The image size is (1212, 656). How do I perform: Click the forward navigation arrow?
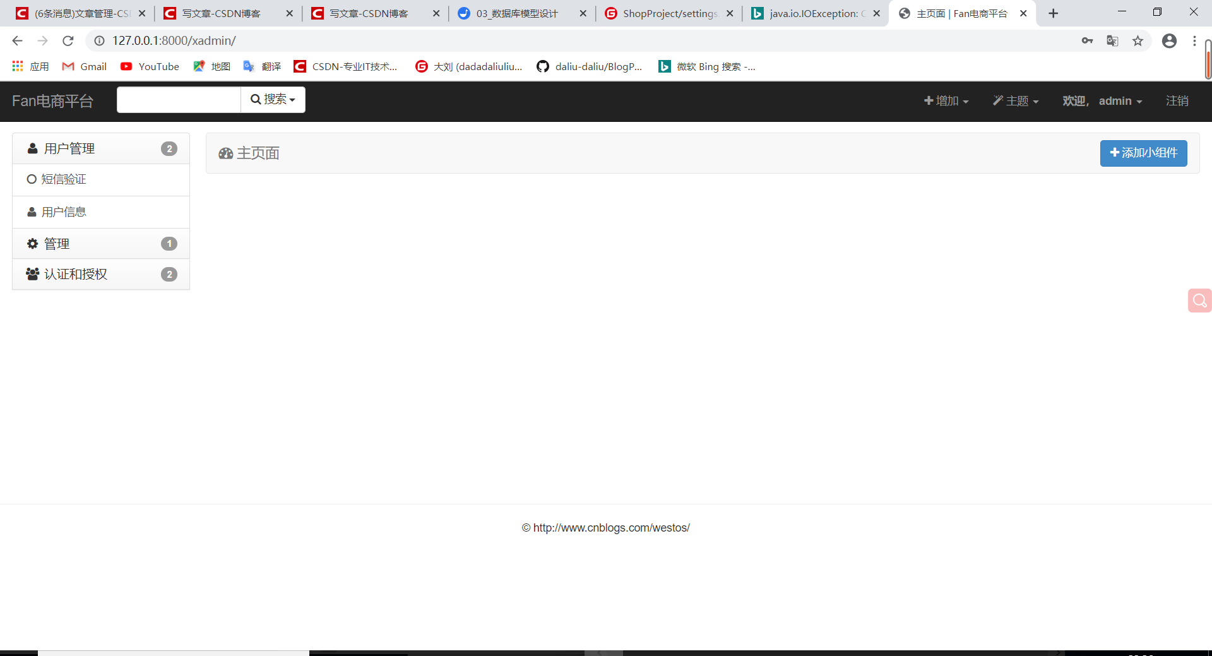pyautogui.click(x=42, y=41)
